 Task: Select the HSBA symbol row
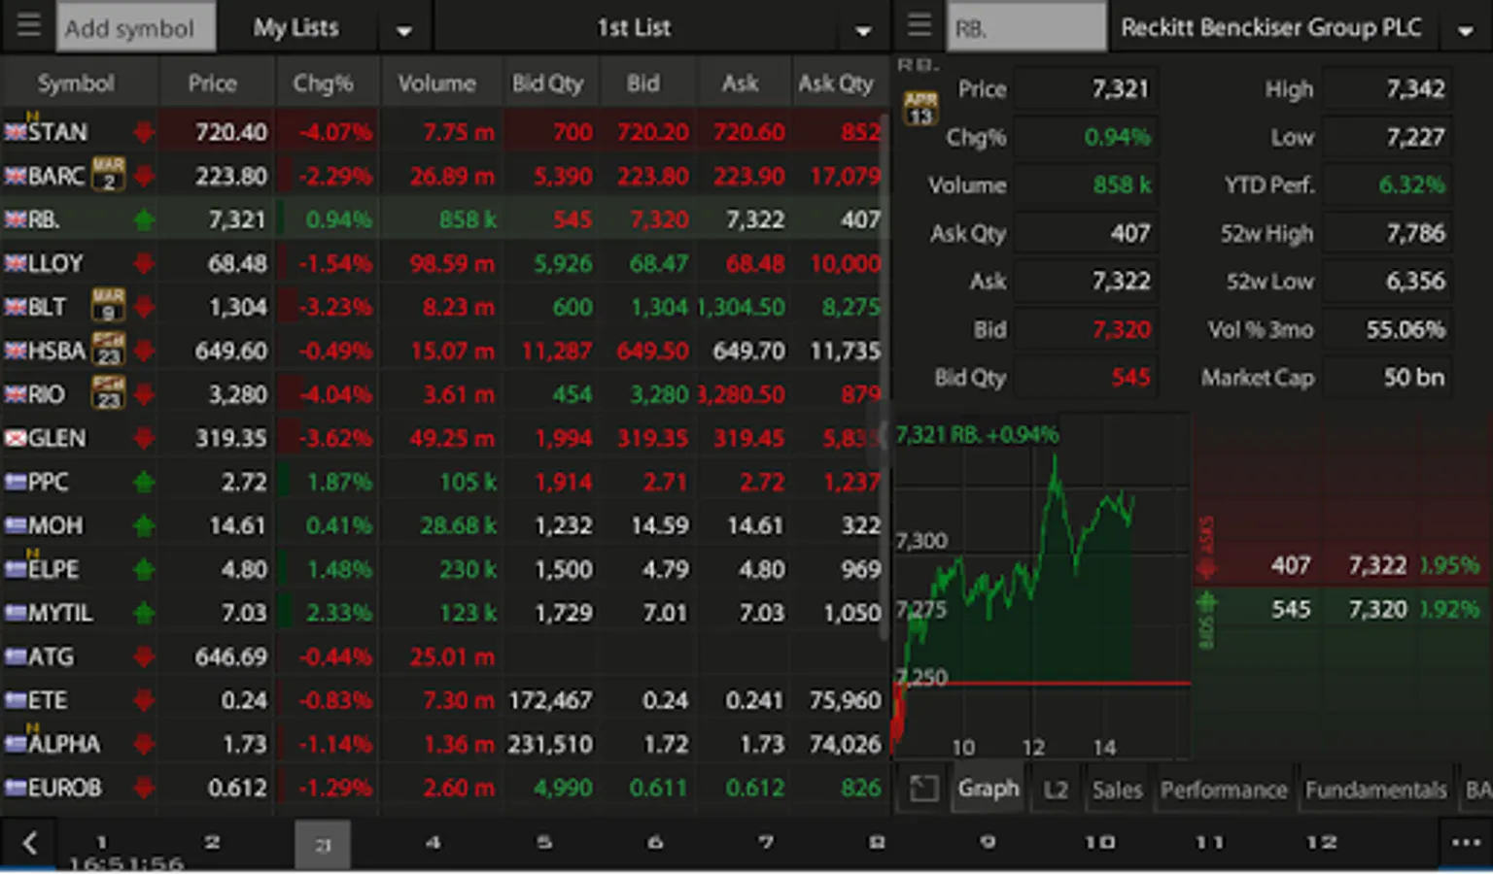[x=442, y=350]
